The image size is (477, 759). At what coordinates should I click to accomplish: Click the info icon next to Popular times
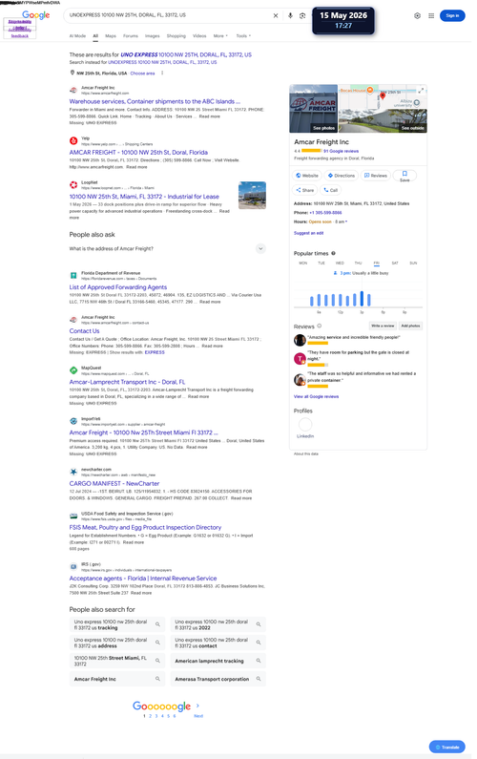pos(333,253)
